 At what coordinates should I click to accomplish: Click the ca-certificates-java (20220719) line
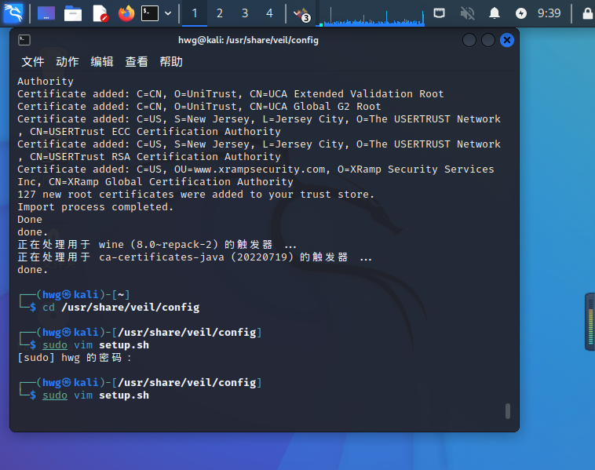[195, 257]
